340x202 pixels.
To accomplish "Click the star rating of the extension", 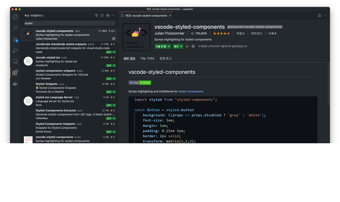I will 221,34.
